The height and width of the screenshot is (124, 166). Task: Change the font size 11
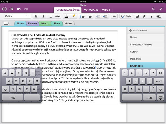coord(27,16)
